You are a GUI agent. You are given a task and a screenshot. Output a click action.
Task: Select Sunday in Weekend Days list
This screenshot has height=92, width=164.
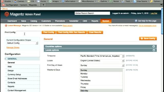(101, 70)
